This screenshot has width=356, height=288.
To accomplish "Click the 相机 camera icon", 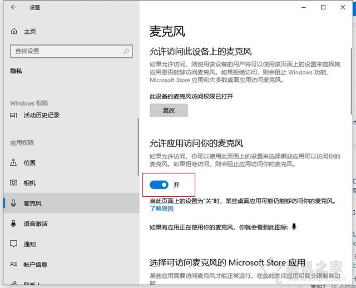I will click(13, 183).
